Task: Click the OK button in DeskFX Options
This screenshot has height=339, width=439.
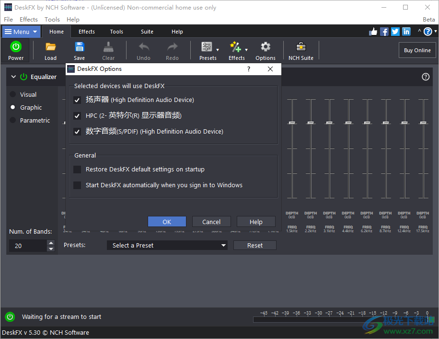Action: click(x=167, y=221)
